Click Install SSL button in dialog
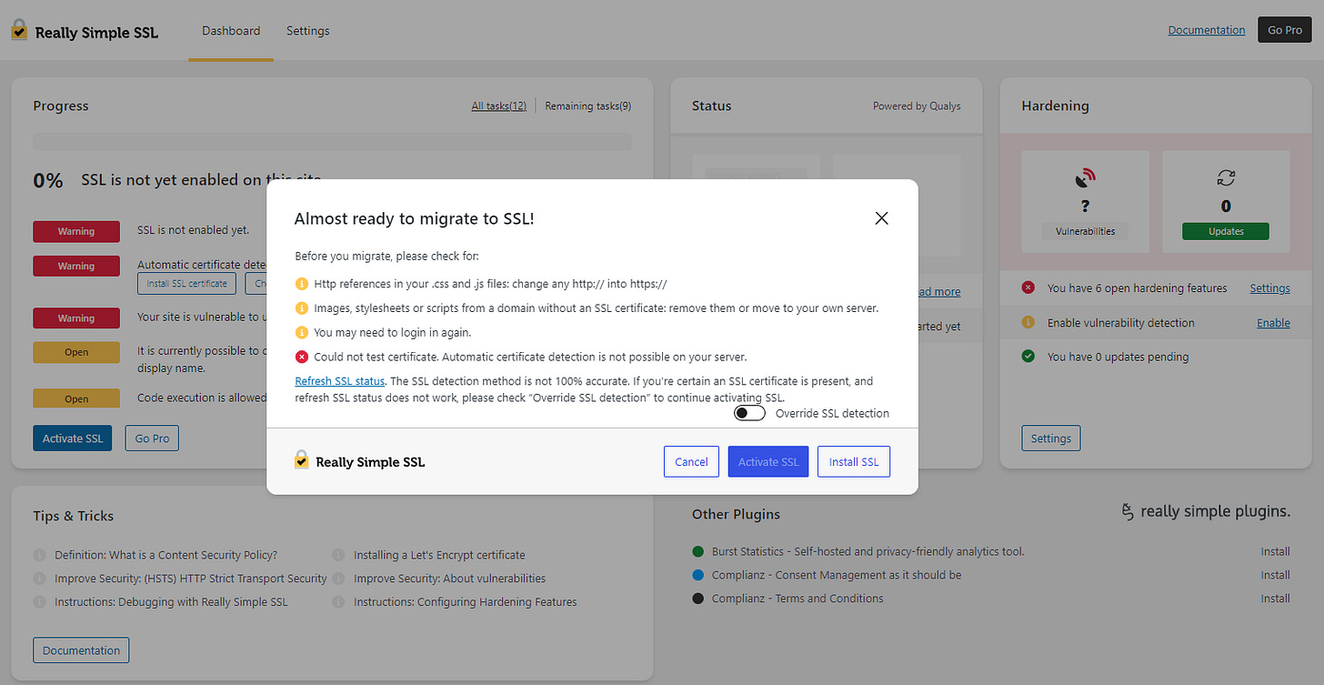The height and width of the screenshot is (685, 1324). (x=854, y=461)
